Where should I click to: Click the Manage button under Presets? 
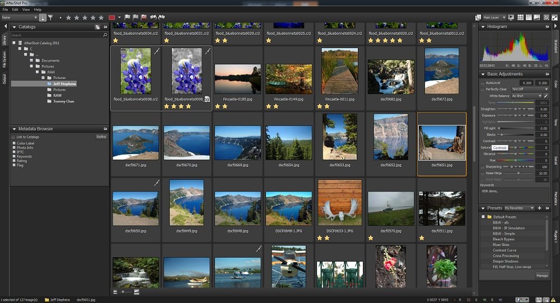pyautogui.click(x=542, y=275)
